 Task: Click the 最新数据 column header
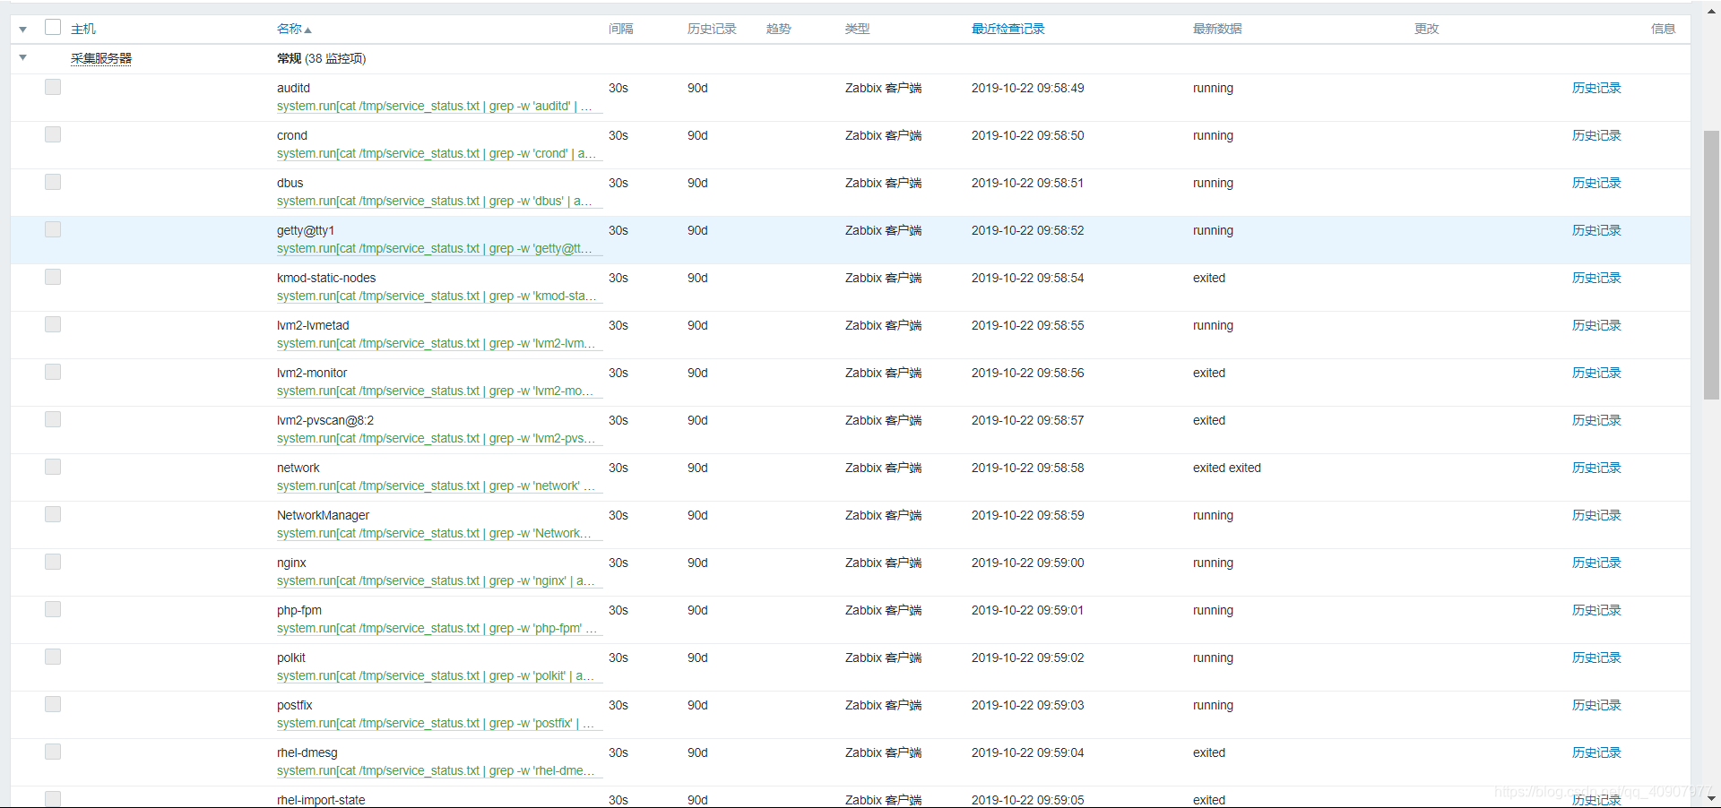[x=1217, y=29]
